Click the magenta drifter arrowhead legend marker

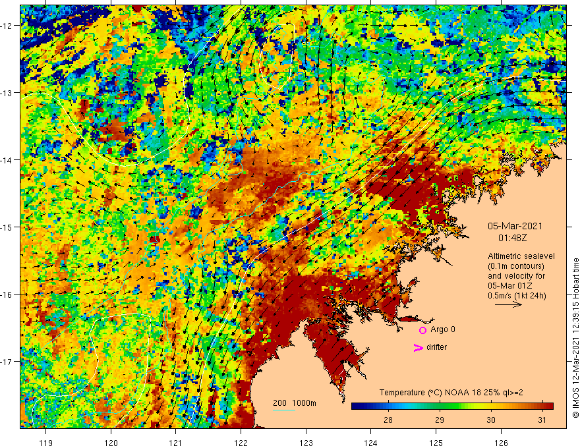[418, 347]
